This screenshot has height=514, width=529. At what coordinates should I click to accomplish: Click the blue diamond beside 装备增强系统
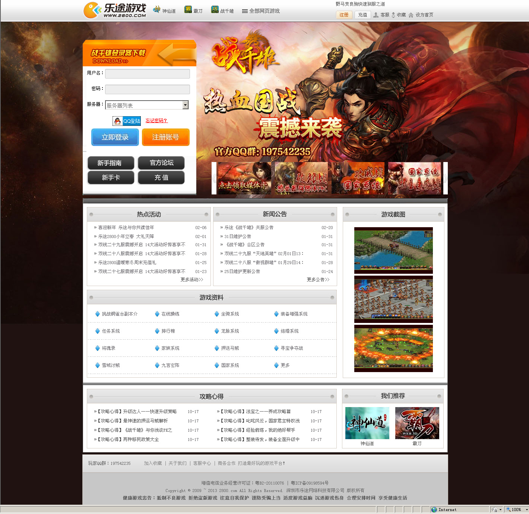tap(276, 314)
